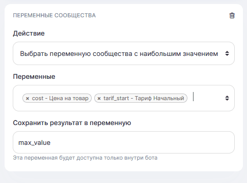The width and height of the screenshot is (247, 183).
Task: Click the Действие label
Action: click(29, 34)
